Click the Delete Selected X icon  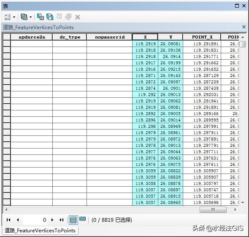click(x=78, y=17)
